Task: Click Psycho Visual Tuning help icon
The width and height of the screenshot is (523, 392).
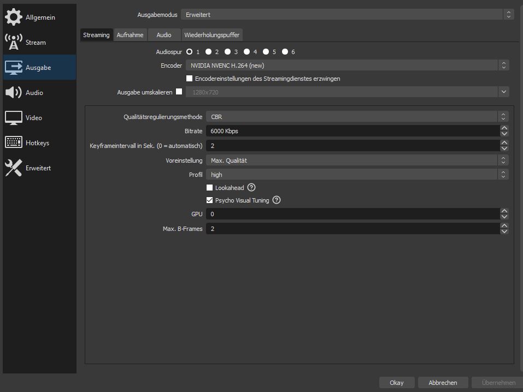Action: [x=277, y=200]
